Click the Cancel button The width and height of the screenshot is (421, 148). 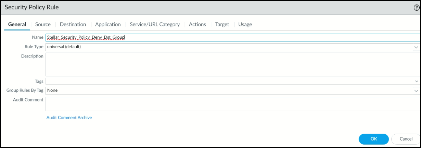(406, 139)
